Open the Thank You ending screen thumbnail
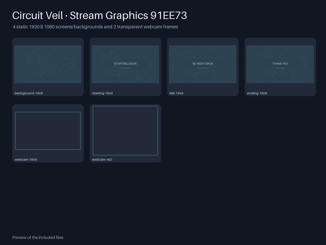The image size is (326, 245). (x=280, y=64)
